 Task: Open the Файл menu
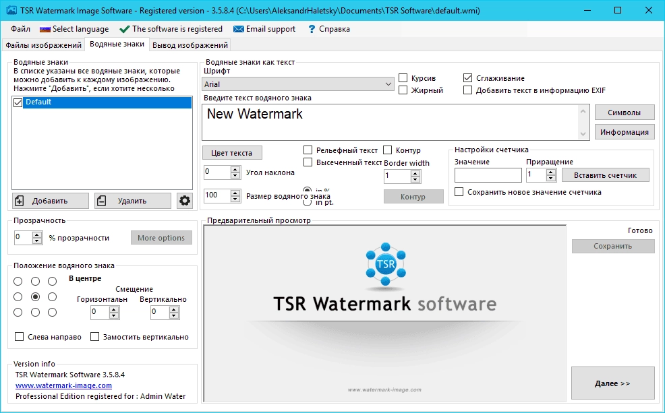pos(20,29)
